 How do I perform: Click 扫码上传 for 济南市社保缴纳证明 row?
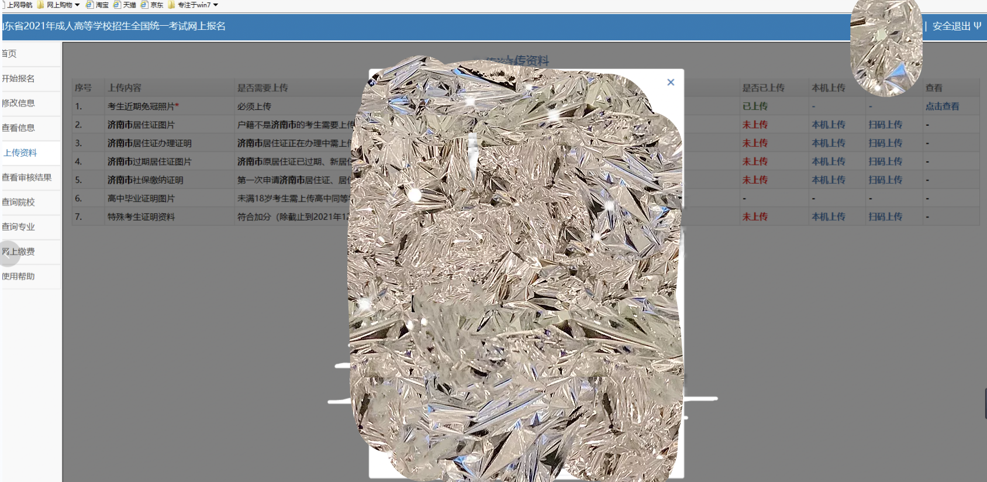tap(885, 180)
